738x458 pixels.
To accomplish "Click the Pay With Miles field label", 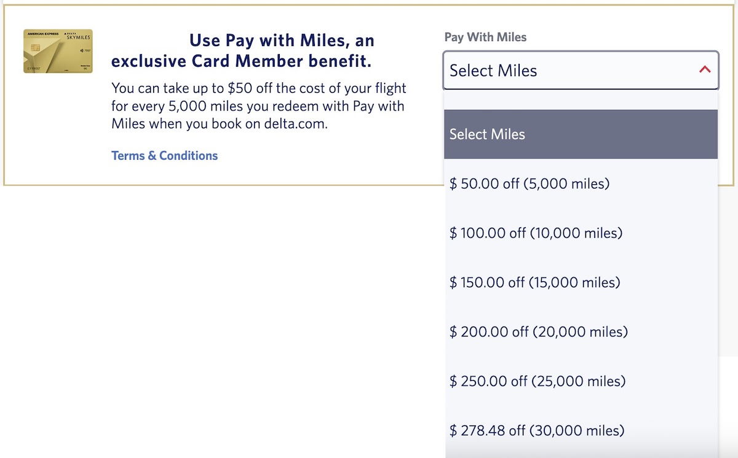I will click(x=485, y=37).
